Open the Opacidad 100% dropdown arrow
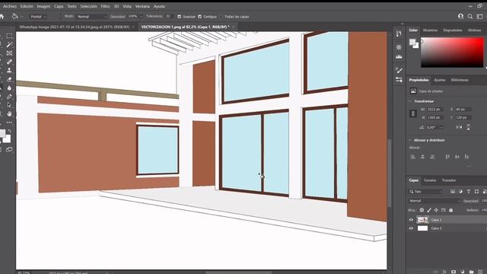 (x=141, y=17)
